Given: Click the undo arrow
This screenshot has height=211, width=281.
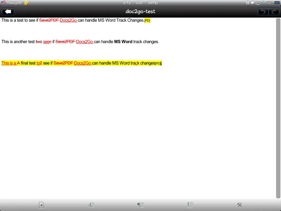Looking at the screenshot, I should 263,12.
